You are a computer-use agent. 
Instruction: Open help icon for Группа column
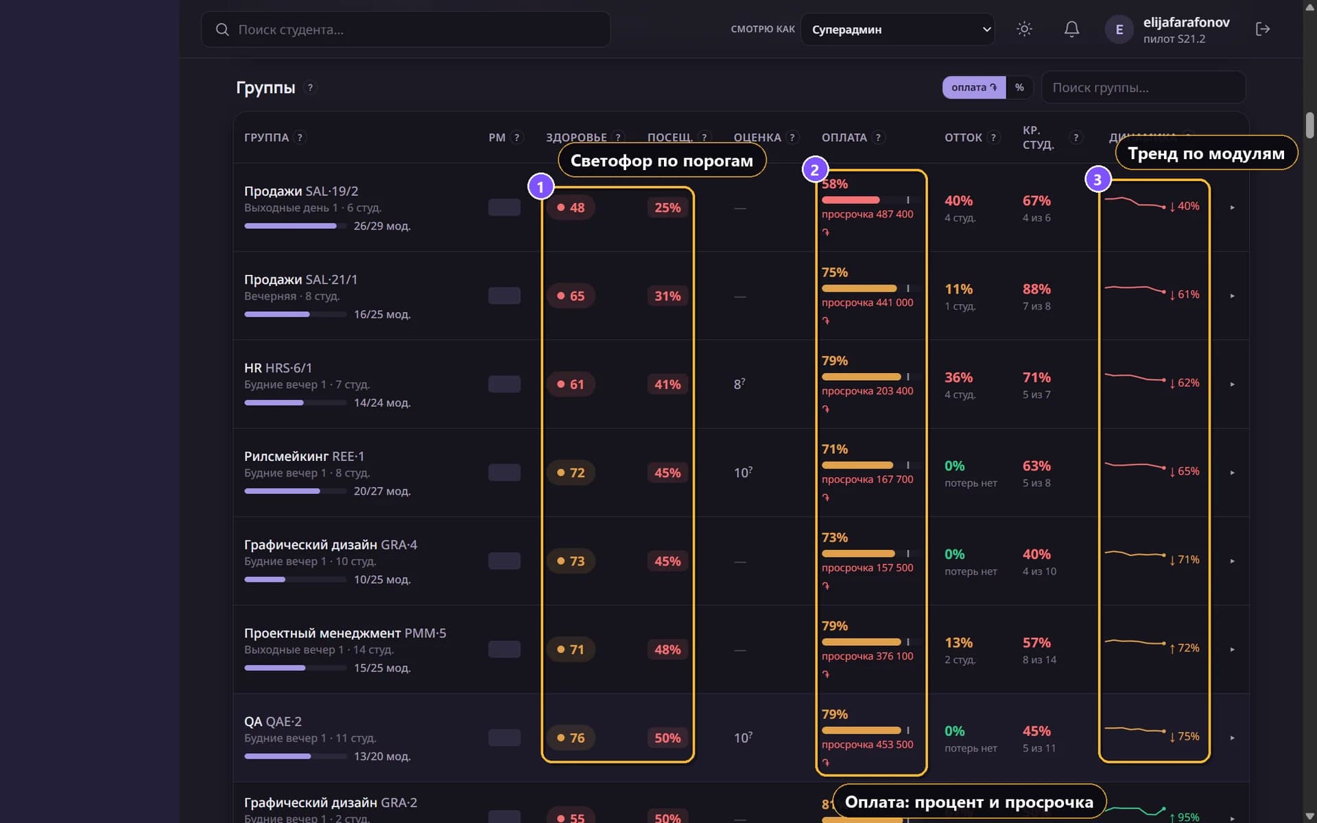(300, 138)
